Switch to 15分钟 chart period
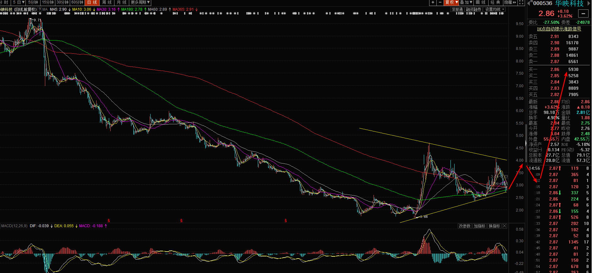This screenshot has width=592, height=273. 48,3
